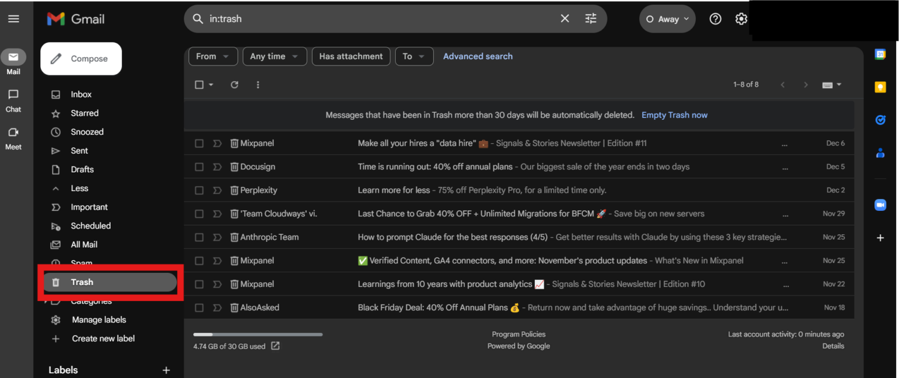Click Empty Trash now

[674, 115]
